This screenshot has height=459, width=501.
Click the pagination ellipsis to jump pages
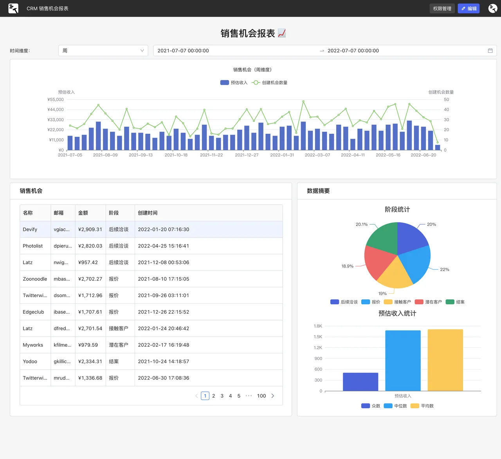pyautogui.click(x=249, y=396)
